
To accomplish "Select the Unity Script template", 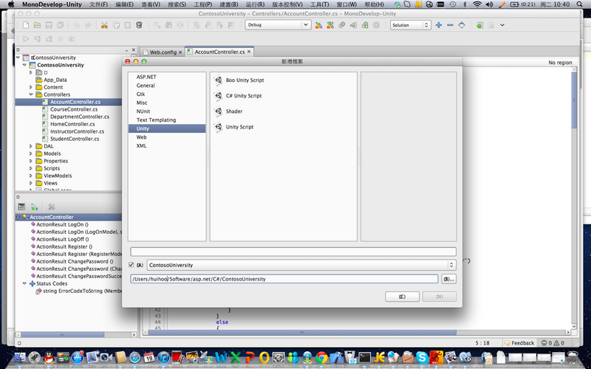I will click(239, 127).
